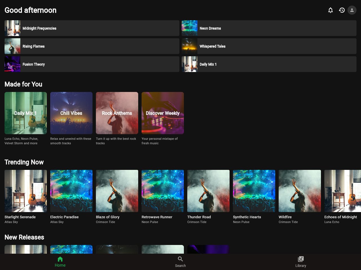Open the Neon Dreams shortcut
Viewport: 361px width, 270px height.
[x=269, y=28]
